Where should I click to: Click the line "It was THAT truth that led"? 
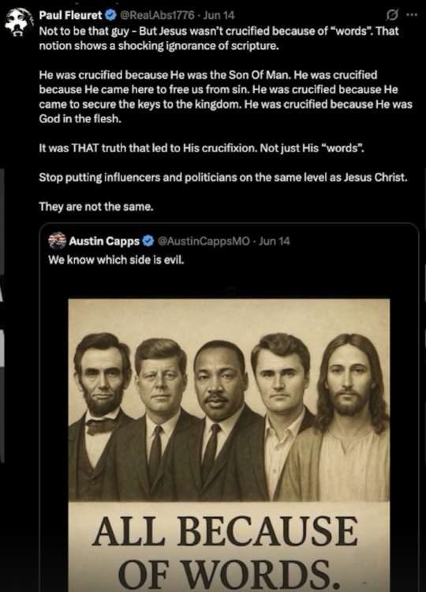pos(201,148)
